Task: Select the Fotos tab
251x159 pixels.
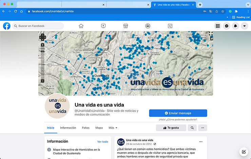Action: pyautogui.click(x=85, y=128)
